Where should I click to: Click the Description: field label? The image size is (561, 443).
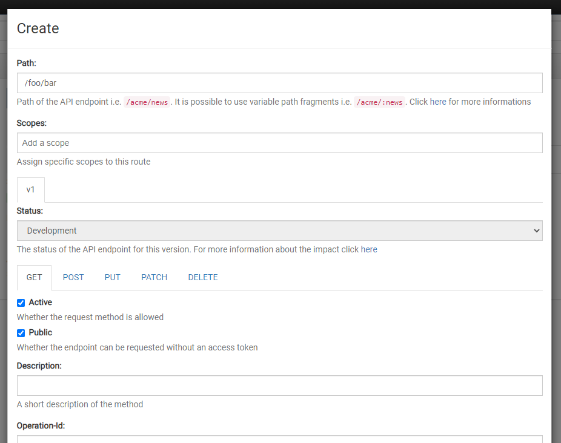click(x=39, y=366)
